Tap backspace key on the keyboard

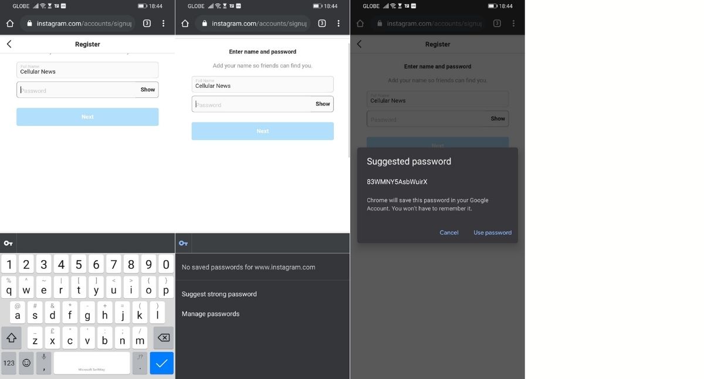click(x=164, y=338)
